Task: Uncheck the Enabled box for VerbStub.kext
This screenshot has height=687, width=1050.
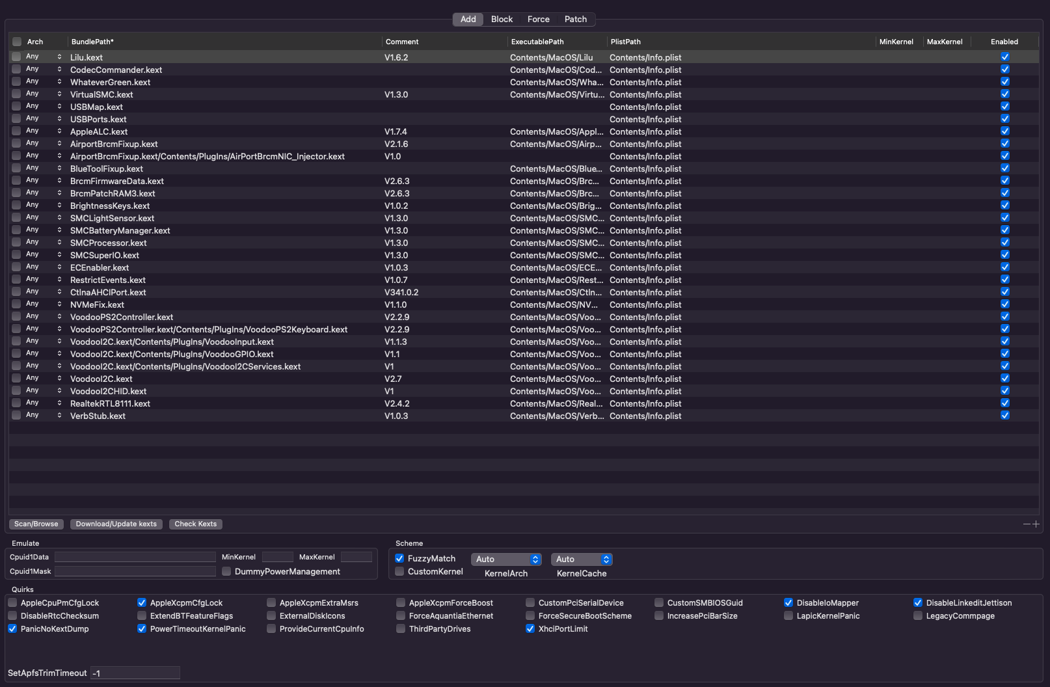Action: click(1004, 416)
